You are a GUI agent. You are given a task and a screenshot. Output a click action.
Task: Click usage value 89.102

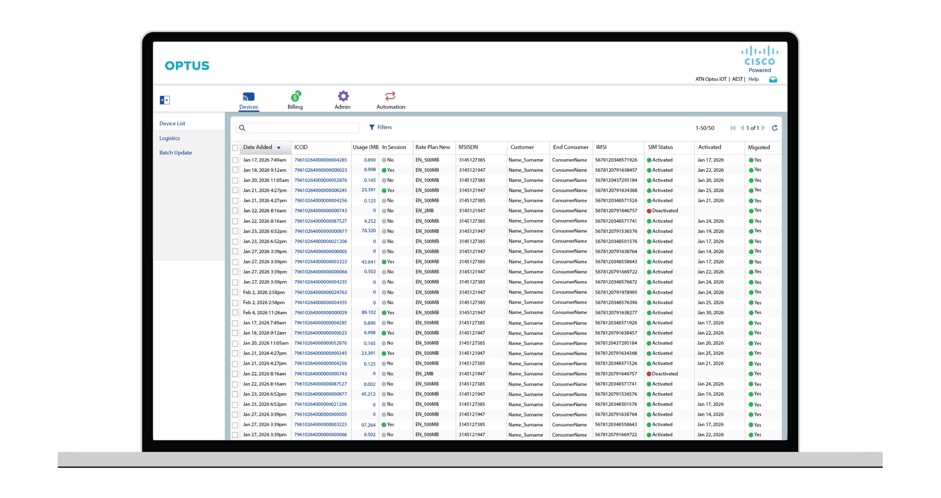pos(369,312)
